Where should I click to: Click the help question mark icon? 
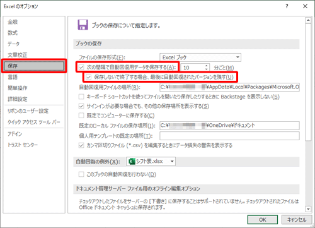[287, 6]
